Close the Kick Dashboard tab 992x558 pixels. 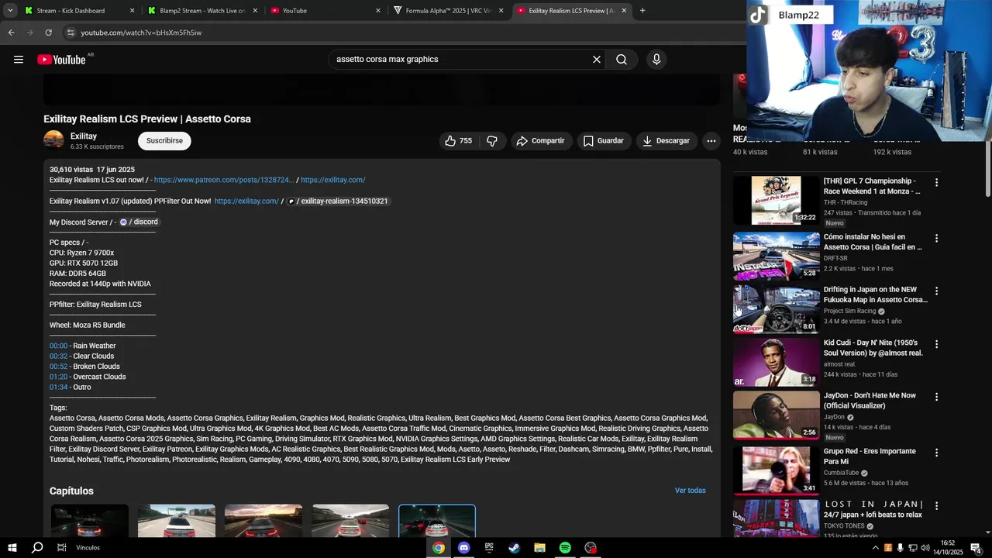coord(132,11)
